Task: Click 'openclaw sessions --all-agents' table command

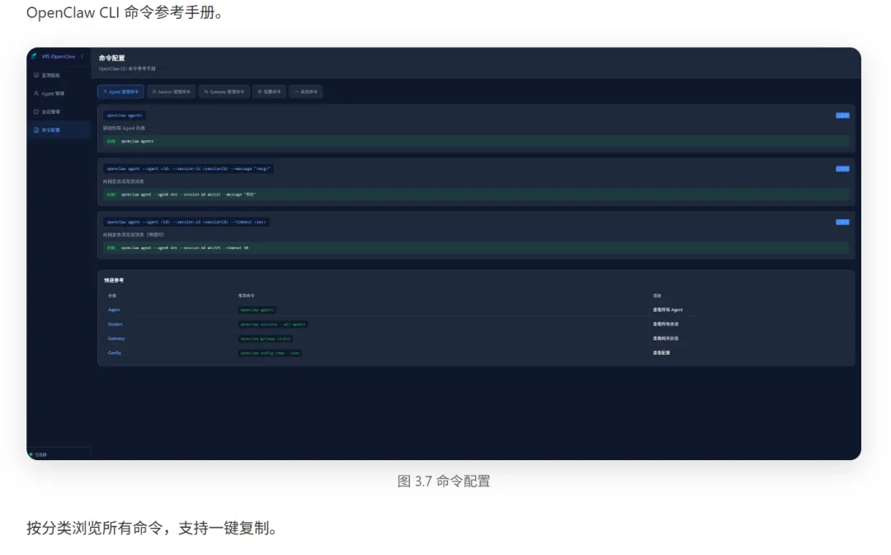Action: click(273, 324)
